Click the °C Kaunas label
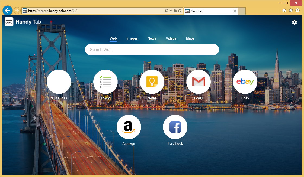This screenshot has height=177, width=304. point(59,98)
